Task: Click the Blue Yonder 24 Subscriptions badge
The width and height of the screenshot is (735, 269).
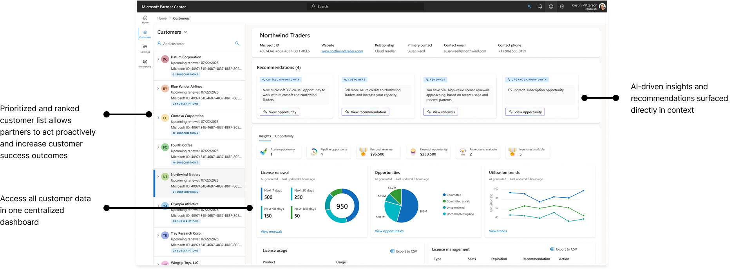Action: click(186, 104)
